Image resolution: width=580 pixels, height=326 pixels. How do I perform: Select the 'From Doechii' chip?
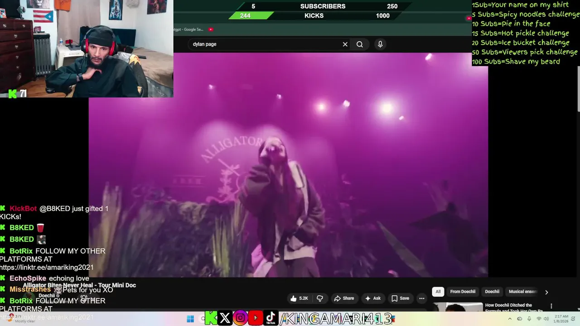[x=463, y=292]
